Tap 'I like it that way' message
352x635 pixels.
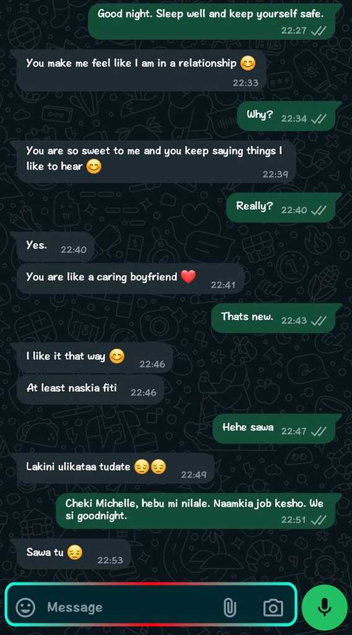coord(95,358)
